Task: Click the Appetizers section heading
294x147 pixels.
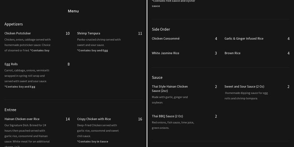Action: click(x=14, y=24)
